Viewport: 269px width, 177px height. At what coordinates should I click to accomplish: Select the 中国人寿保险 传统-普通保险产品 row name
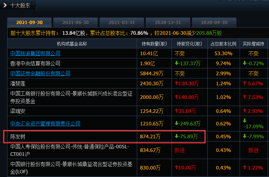click(69, 150)
